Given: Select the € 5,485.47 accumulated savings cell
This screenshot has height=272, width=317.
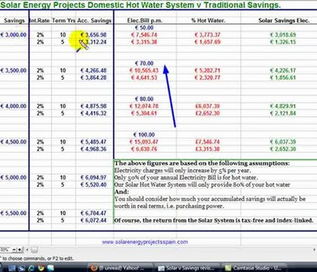Looking at the screenshot, I should point(94,142).
